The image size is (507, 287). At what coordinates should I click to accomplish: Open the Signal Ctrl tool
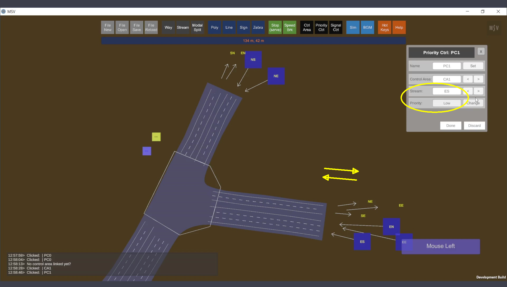[x=336, y=27]
